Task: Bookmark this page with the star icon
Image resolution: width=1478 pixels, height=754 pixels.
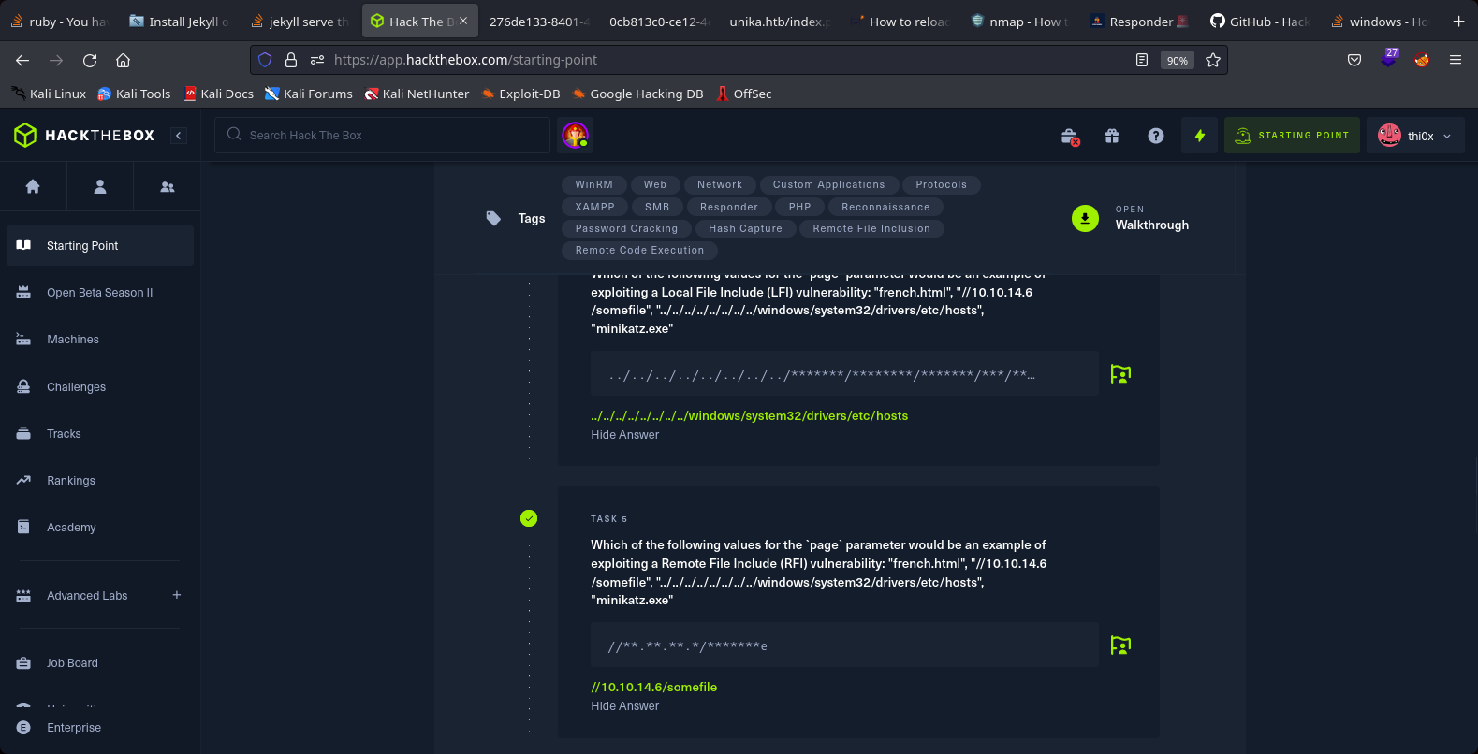Action: 1213,60
